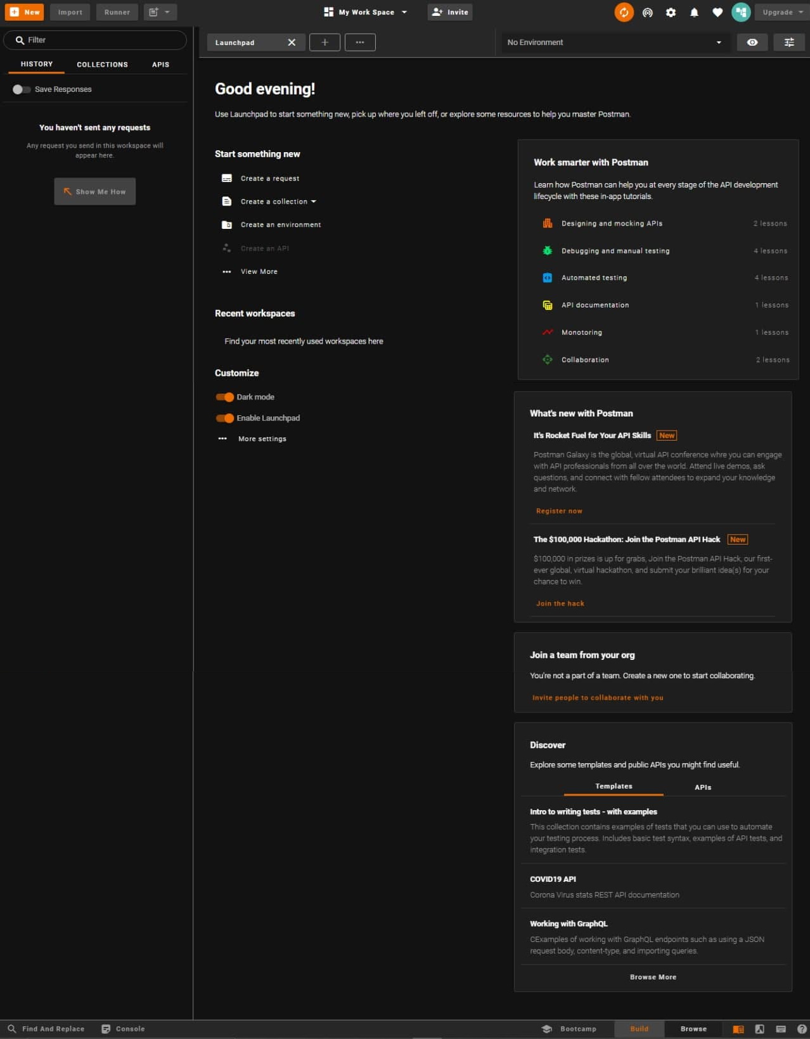Screen dimensions: 810x1039
Task: Toggle Dark mode switch
Action: point(225,397)
